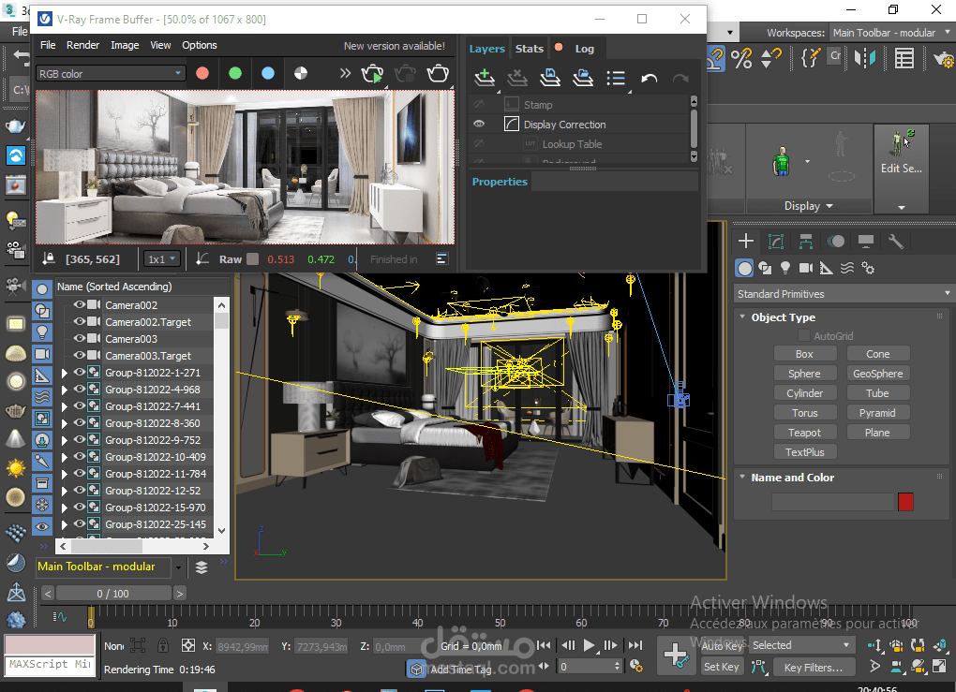Screen dimensions: 956x692
Task: Enable the AutoGrid checkbox
Action: pyautogui.click(x=804, y=335)
